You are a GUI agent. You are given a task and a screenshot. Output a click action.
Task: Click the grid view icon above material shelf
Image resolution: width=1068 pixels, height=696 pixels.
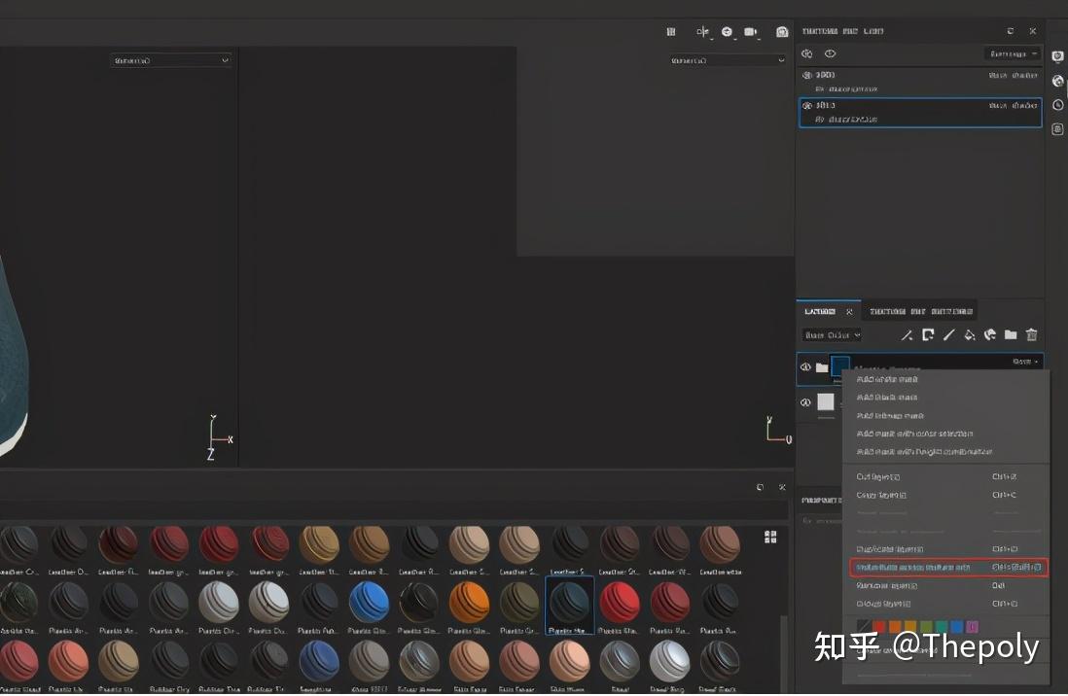[x=769, y=536]
